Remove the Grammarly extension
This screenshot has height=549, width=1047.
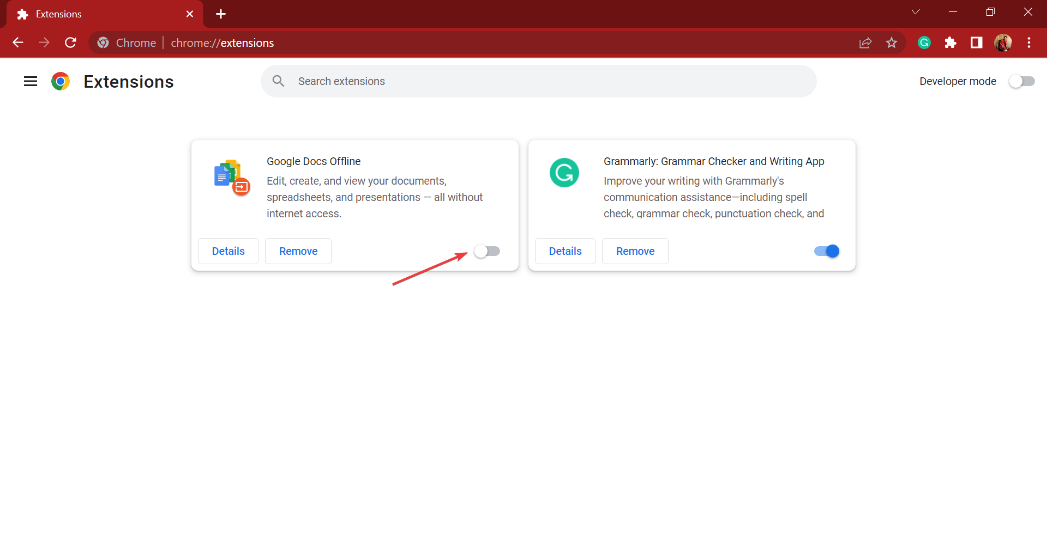(635, 251)
